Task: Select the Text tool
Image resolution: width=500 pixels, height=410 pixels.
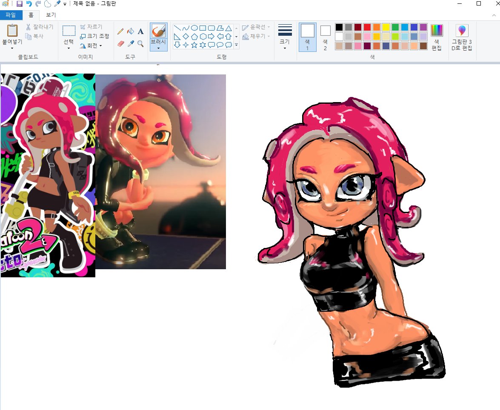Action: click(x=140, y=31)
